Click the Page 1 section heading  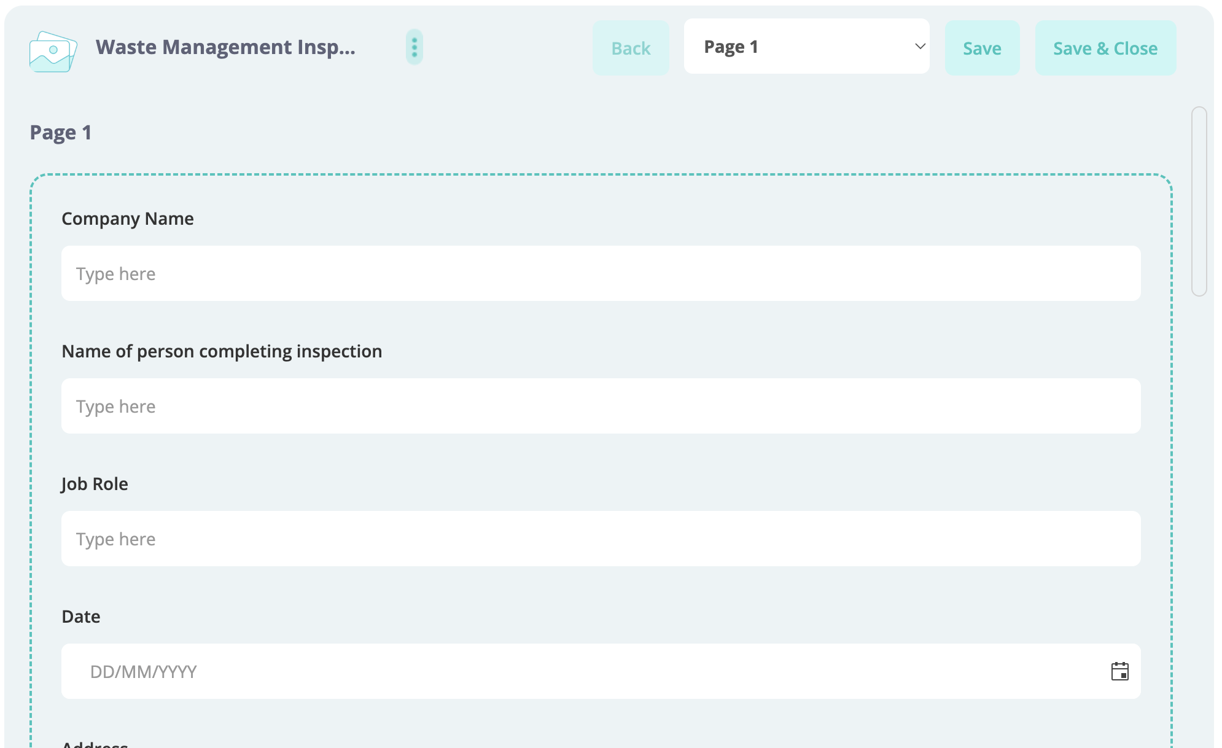pyautogui.click(x=61, y=133)
